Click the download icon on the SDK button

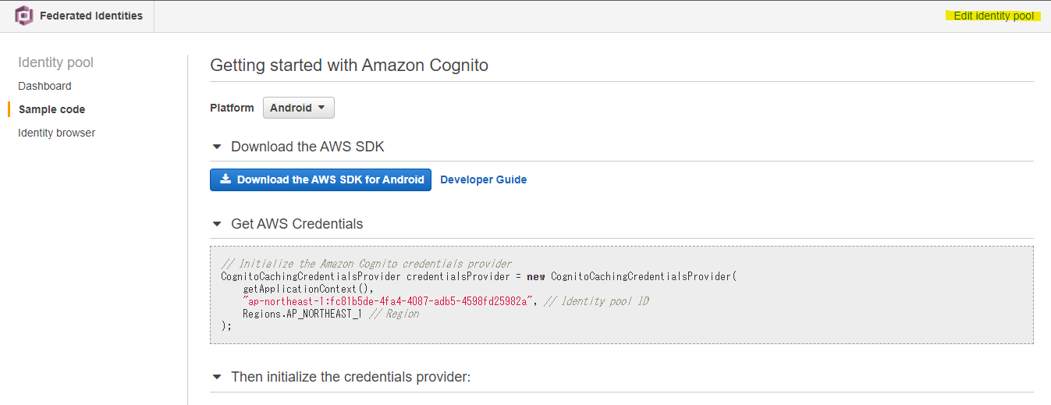(225, 179)
